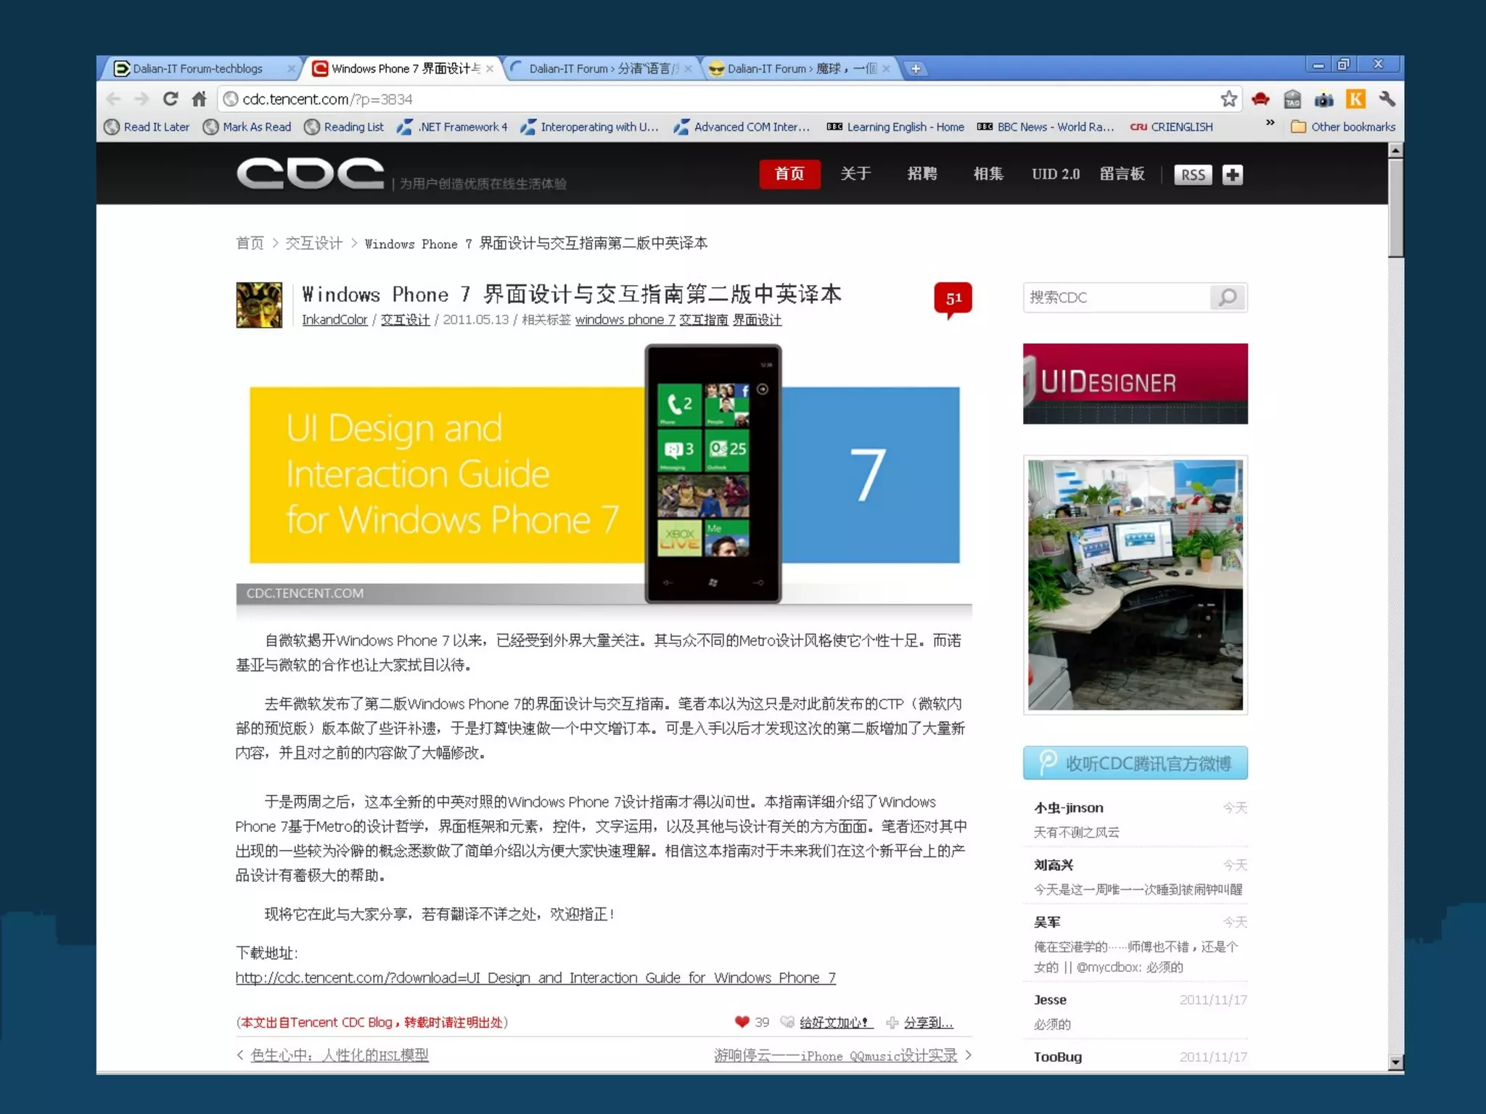Screen dimensions: 1486x1114
Task: Expand the 分享到 share options
Action: click(927, 1022)
